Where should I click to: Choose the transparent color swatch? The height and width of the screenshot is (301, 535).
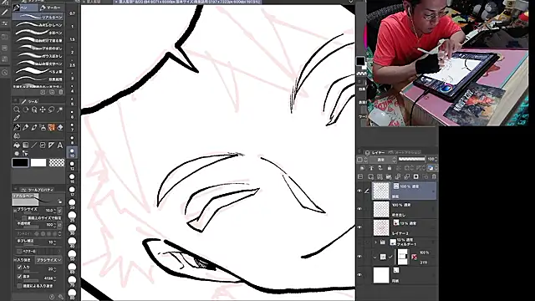tap(57, 163)
